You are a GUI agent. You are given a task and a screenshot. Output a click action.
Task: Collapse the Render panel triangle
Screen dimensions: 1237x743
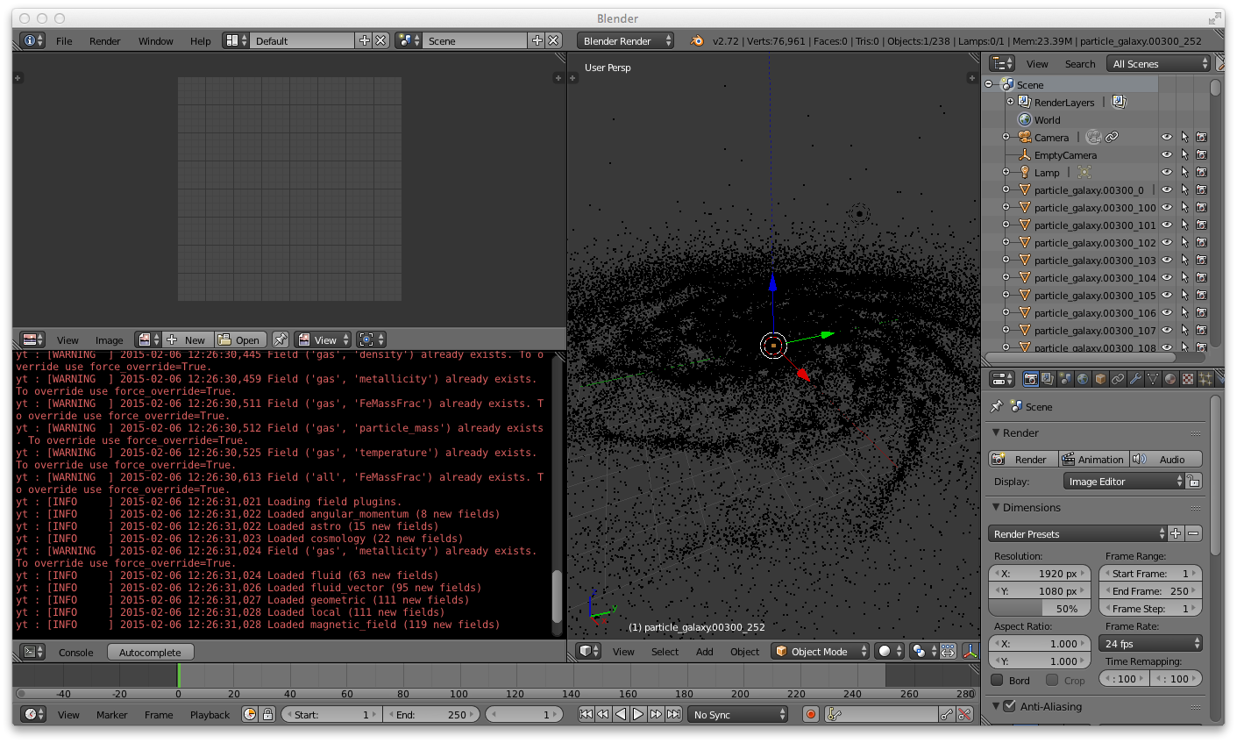click(x=996, y=432)
